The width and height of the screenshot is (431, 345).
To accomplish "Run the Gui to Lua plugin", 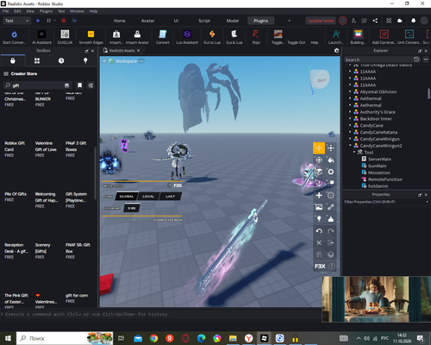I will click(x=212, y=37).
